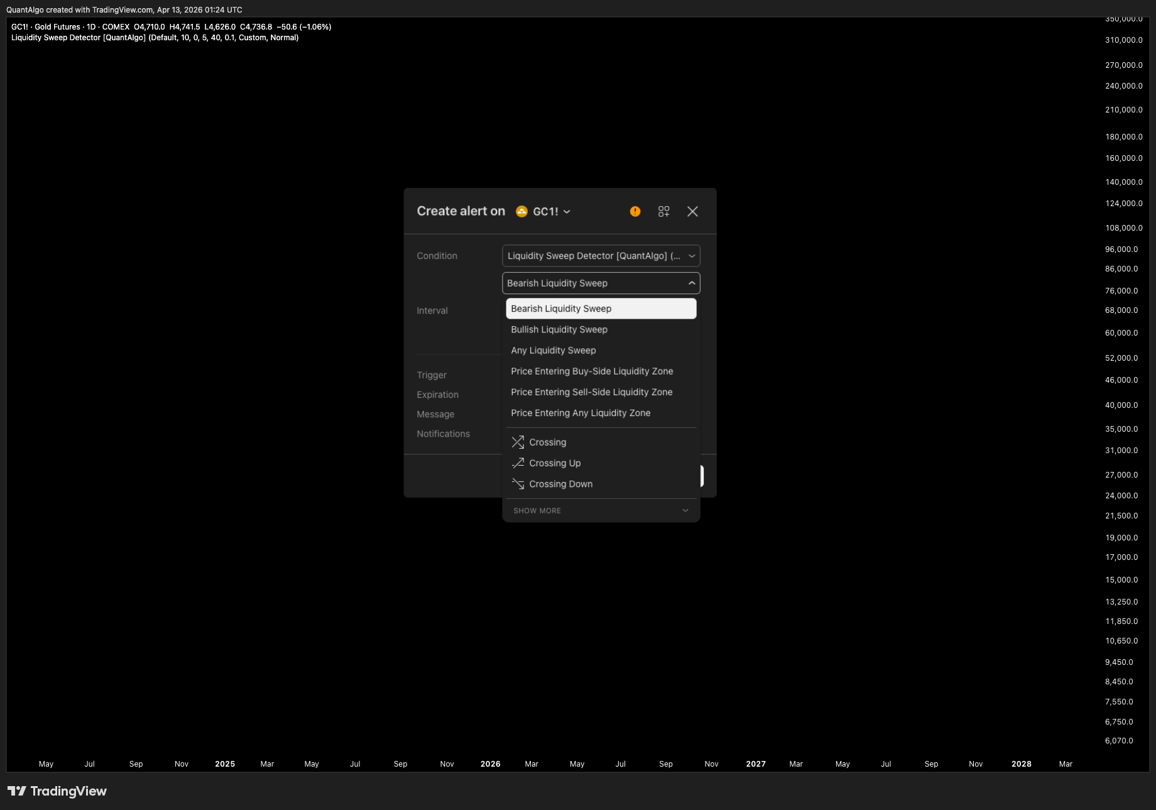Collapse the Bearish Liquidity Sweep dropdown
The image size is (1156, 810).
601,283
